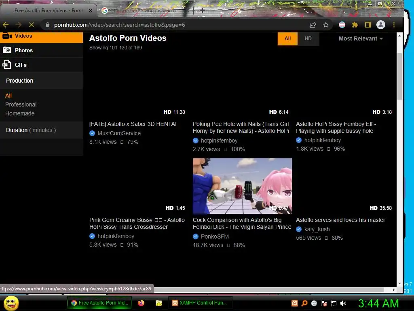Open the Extensions puzzle piece menu
This screenshot has height=311, width=414.
pyautogui.click(x=355, y=25)
